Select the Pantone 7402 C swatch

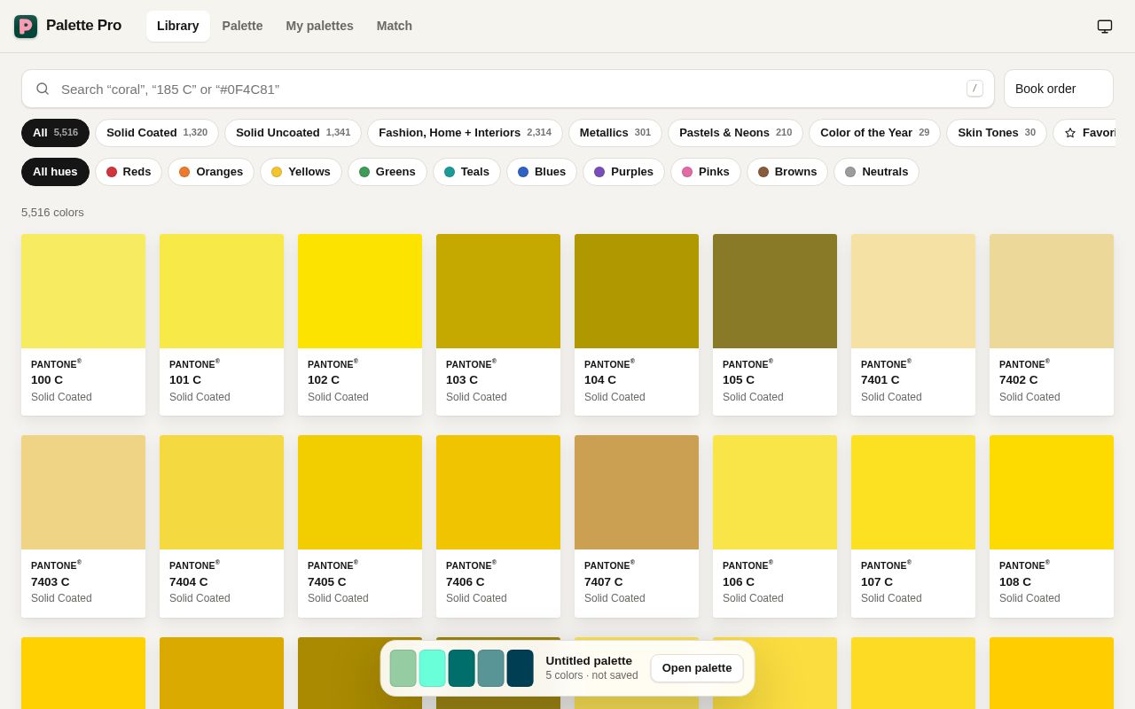[x=1052, y=324]
